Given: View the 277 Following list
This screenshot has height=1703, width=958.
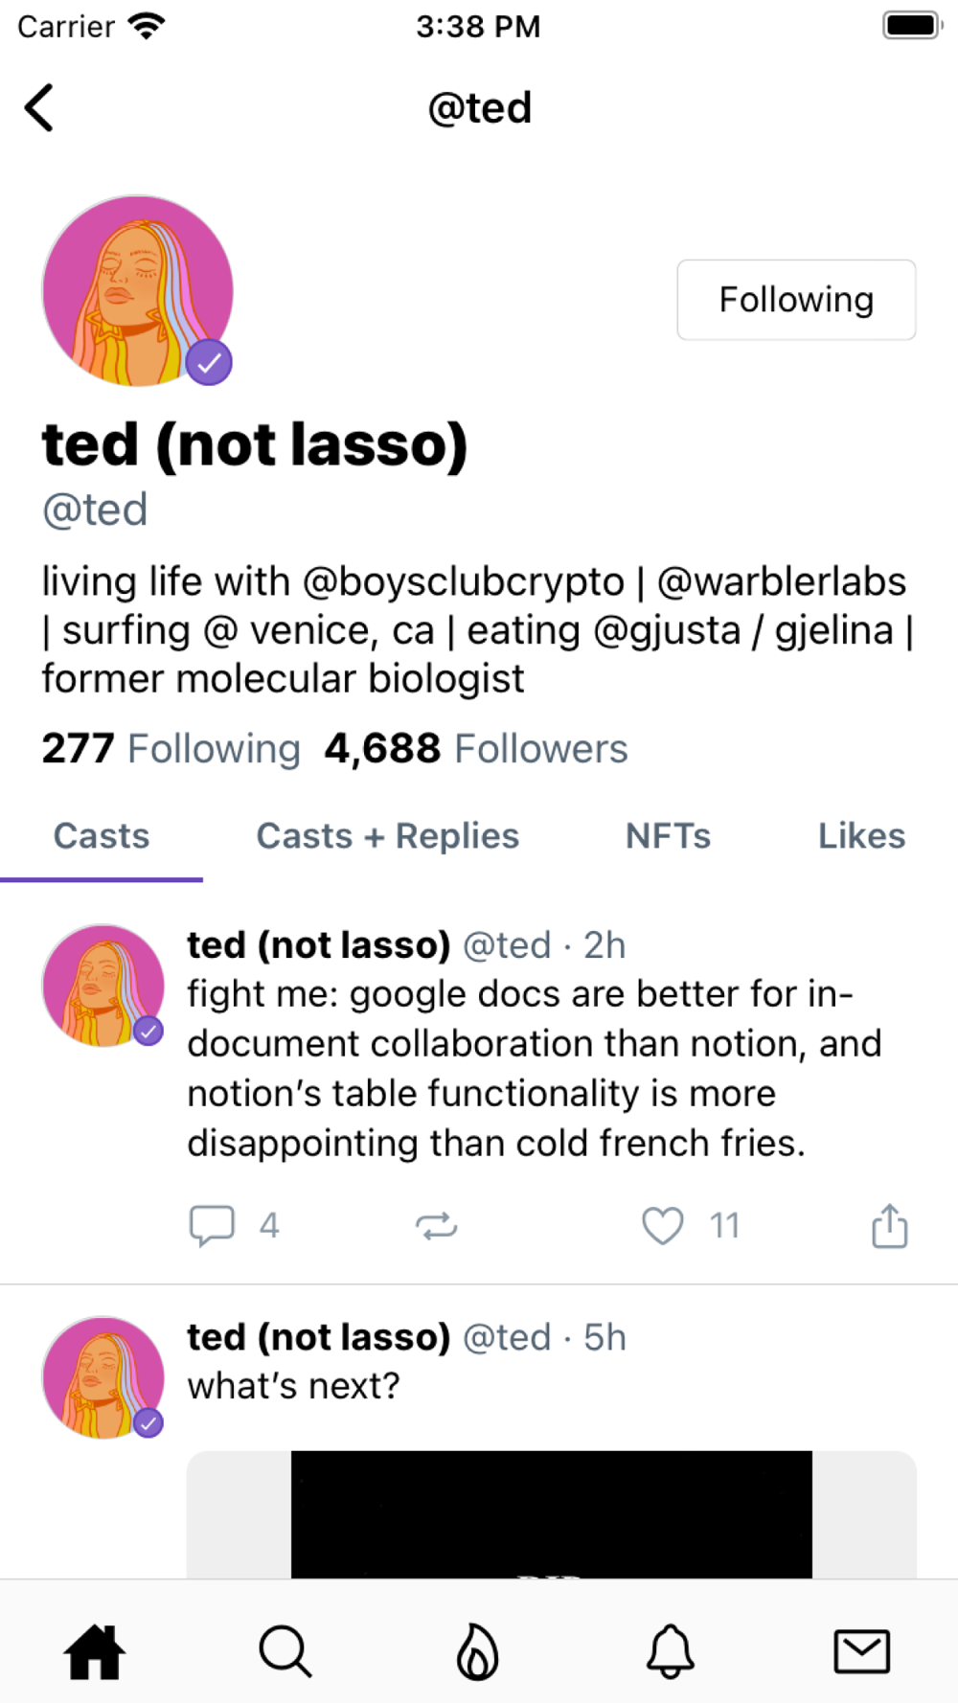Looking at the screenshot, I should tap(171, 748).
